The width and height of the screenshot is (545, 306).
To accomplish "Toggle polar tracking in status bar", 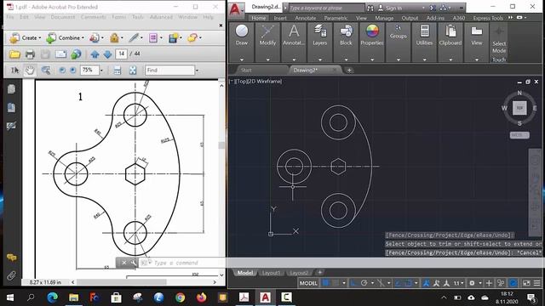I will (x=364, y=283).
